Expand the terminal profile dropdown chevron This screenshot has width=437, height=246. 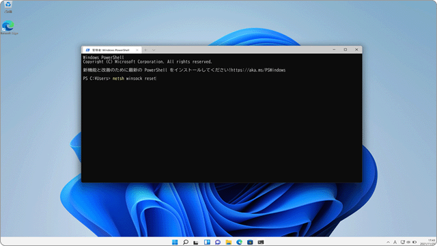point(154,50)
